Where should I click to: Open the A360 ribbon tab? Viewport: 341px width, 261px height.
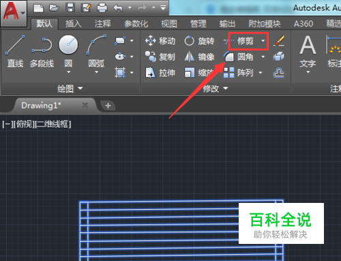pyautogui.click(x=303, y=24)
